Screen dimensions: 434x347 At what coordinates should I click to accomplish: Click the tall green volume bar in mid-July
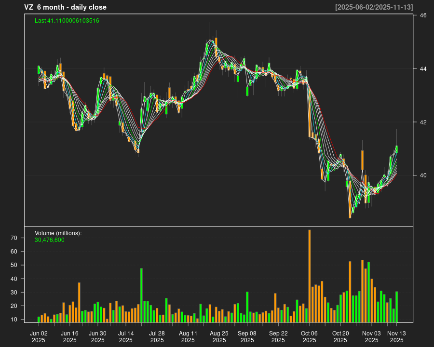[141, 295]
